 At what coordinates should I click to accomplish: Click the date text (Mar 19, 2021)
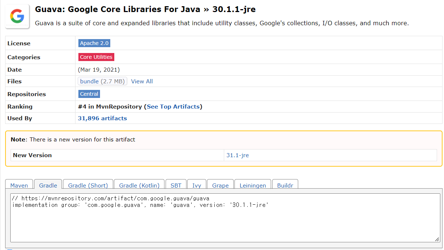pos(99,69)
